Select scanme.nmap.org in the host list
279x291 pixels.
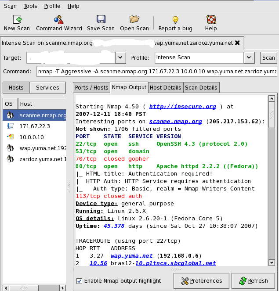pyautogui.click(x=34, y=115)
